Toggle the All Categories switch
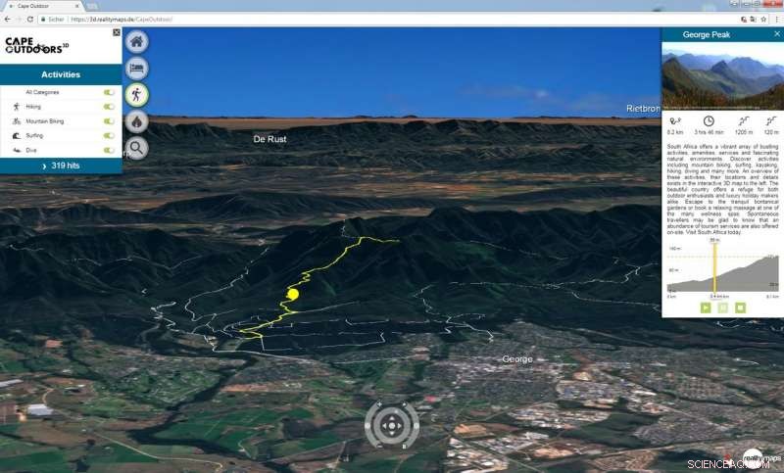The height and width of the screenshot is (473, 784). click(109, 92)
